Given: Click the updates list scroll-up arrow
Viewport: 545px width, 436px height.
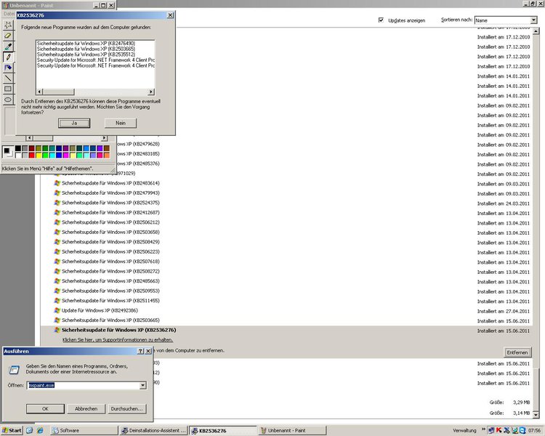Looking at the screenshot, I should (x=536, y=31).
